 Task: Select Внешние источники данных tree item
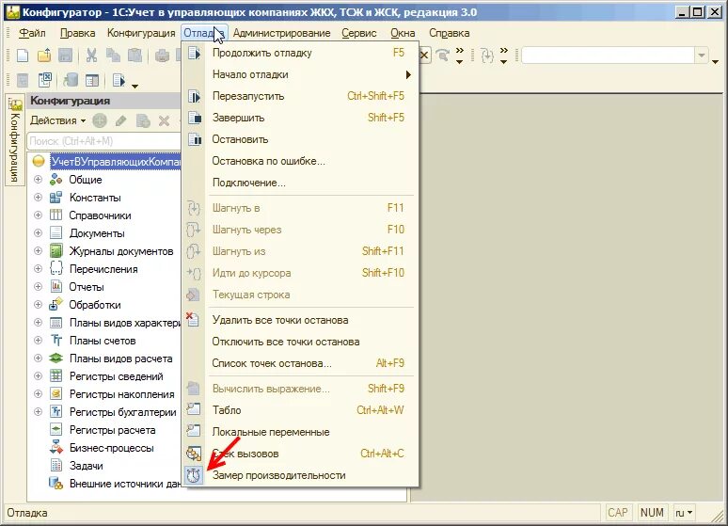point(125,484)
